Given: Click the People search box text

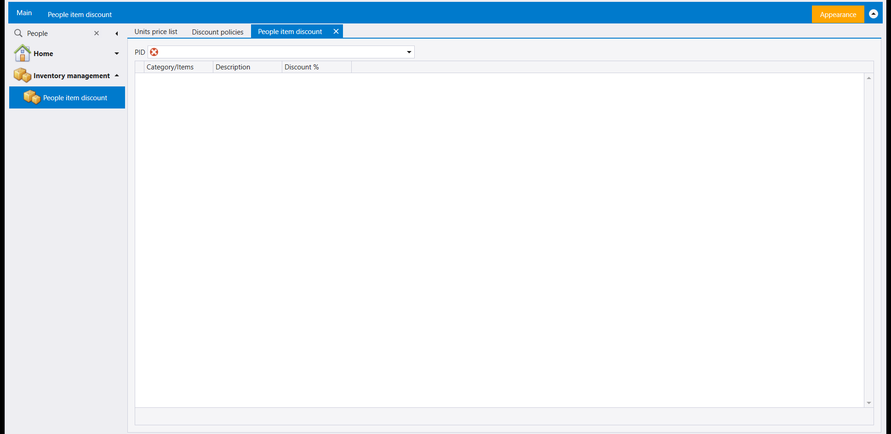Looking at the screenshot, I should coord(37,33).
